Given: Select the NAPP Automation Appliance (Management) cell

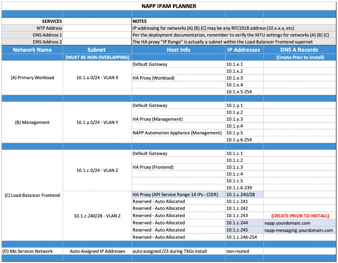Looking at the screenshot, I should click(177, 133).
